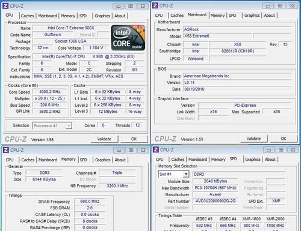Open Caches tab in Memory window
The height and width of the screenshot is (231, 301).
(28, 160)
